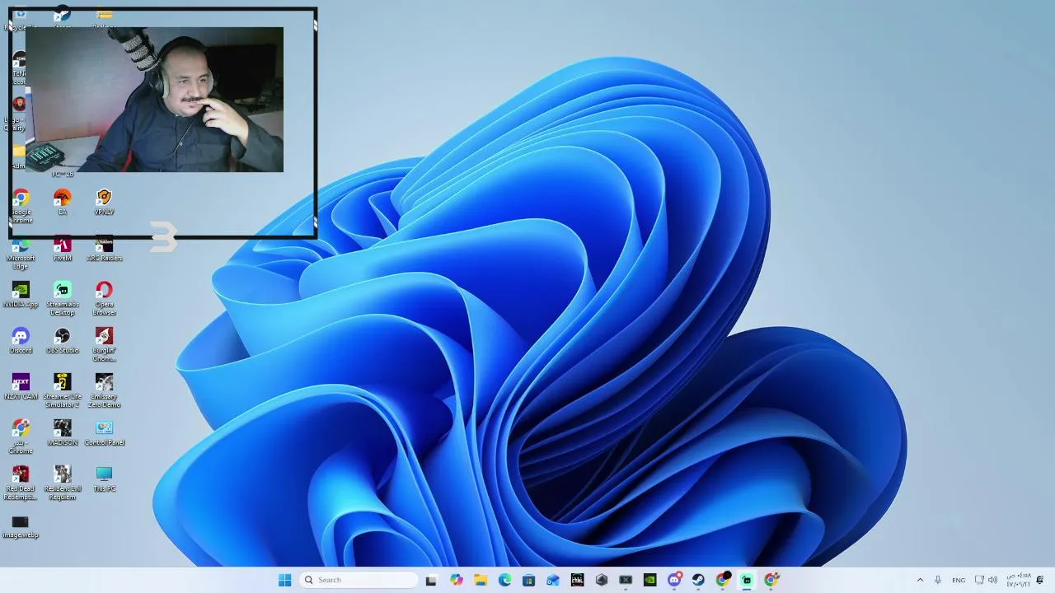
Task: Open Xbox Game Bar taskbar icon
Action: [626, 580]
